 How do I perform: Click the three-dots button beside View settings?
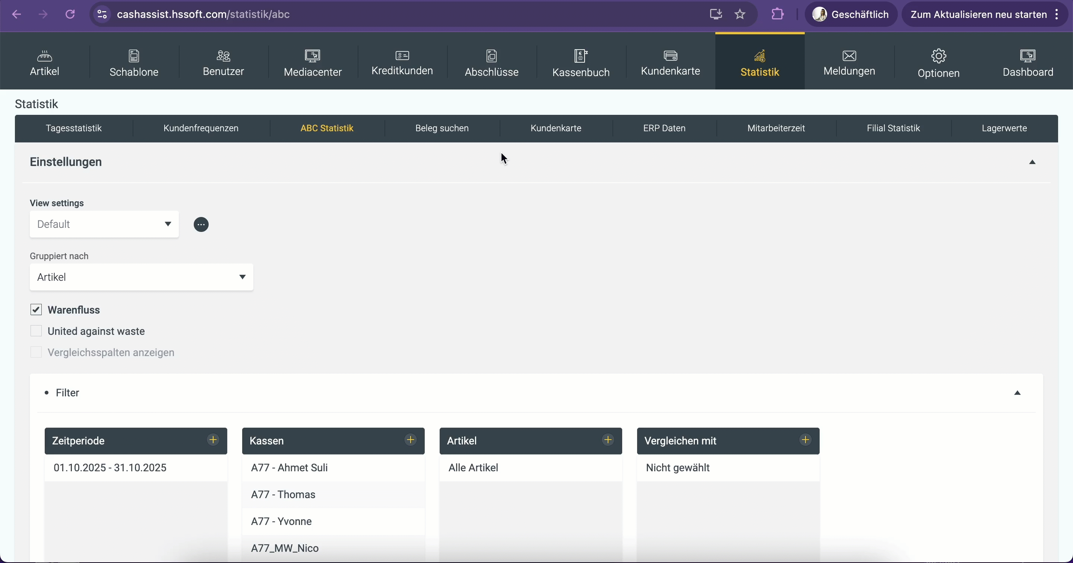point(201,224)
